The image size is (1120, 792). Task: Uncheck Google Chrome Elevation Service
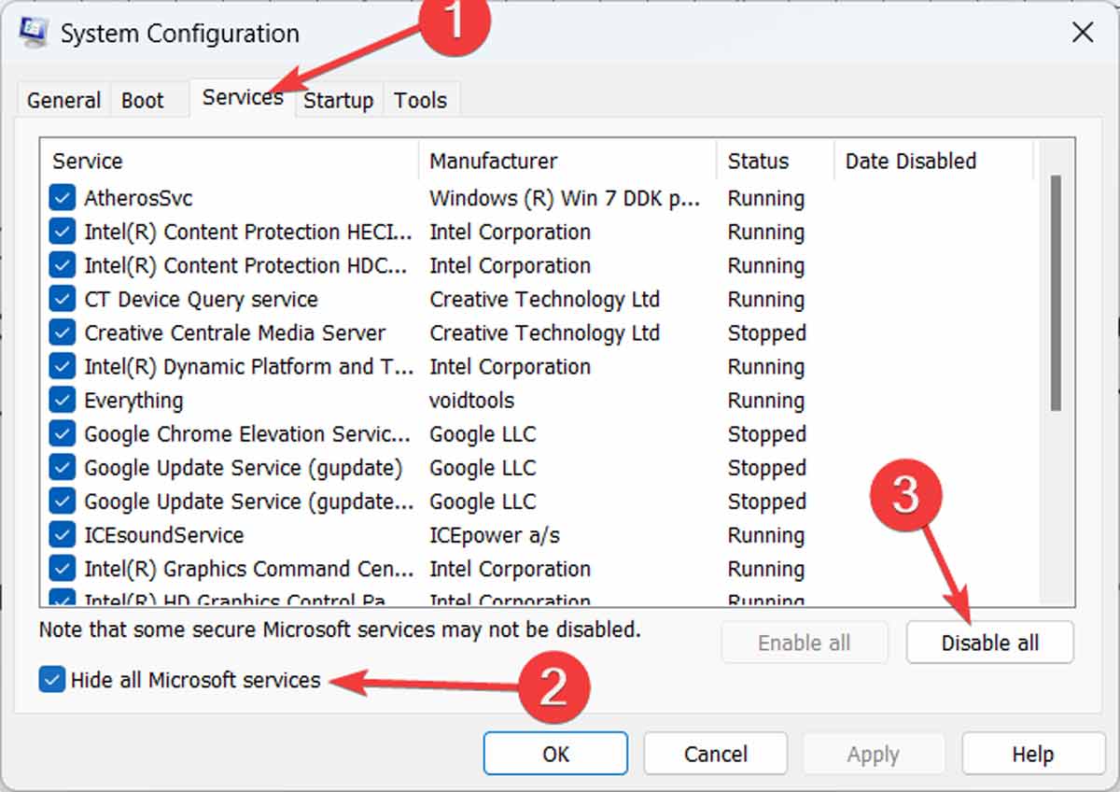tap(62, 433)
